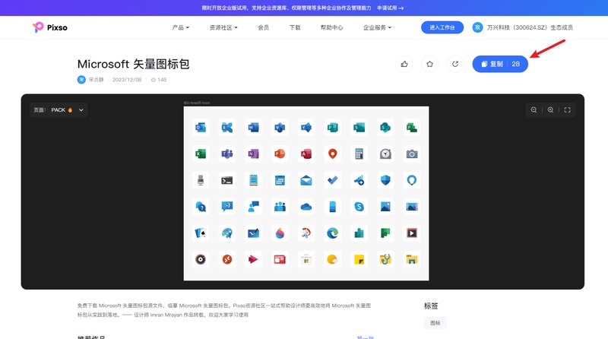Select the Microsoft Store bag icon
Screen dimensions: 608x339
click(x=306, y=259)
